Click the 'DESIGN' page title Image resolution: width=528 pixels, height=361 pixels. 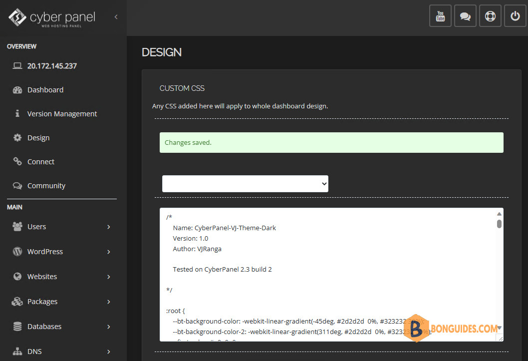(162, 52)
